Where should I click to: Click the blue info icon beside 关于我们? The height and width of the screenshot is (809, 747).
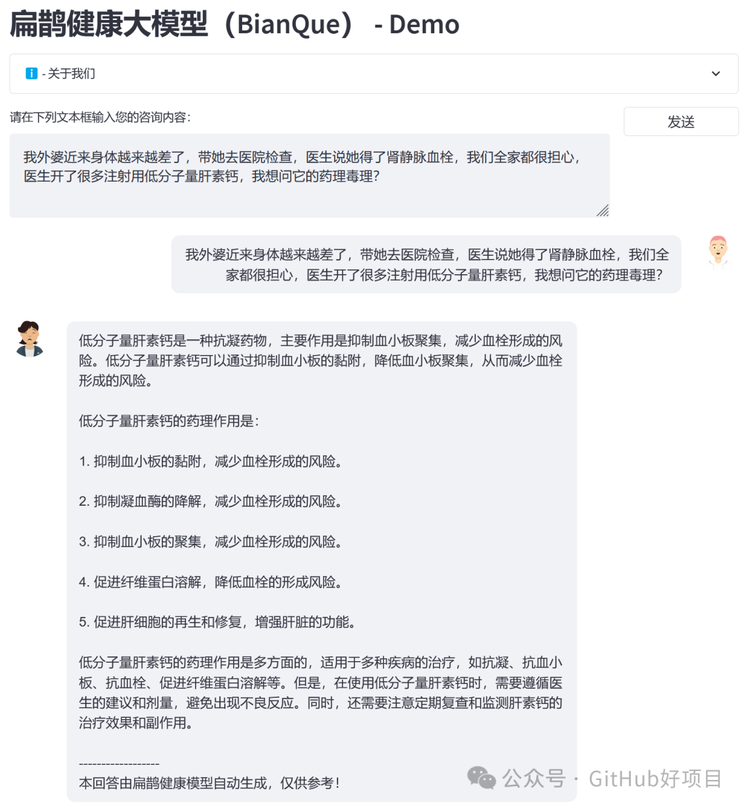tap(32, 73)
